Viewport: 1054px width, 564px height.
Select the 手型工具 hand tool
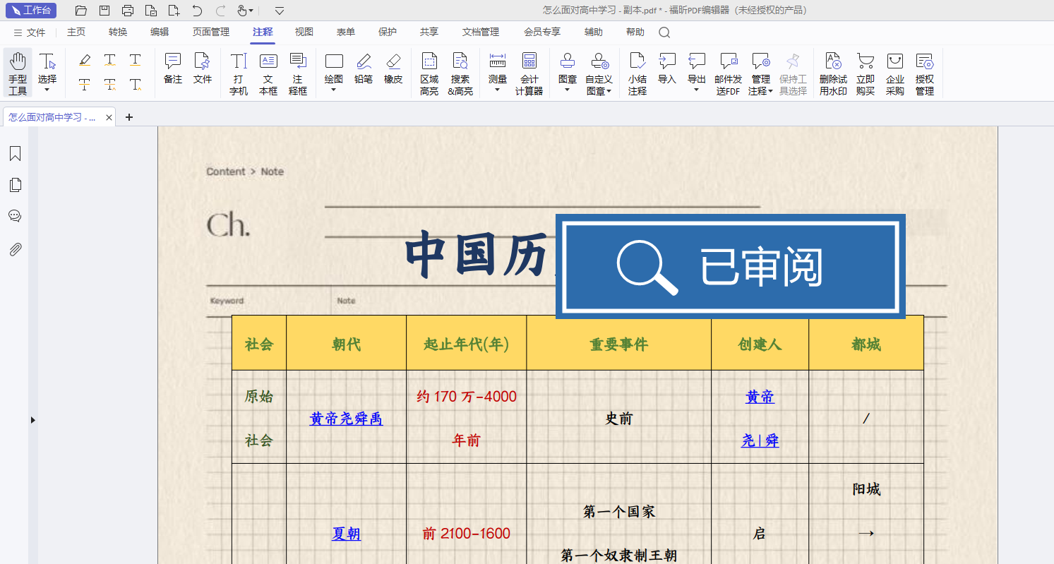click(18, 73)
